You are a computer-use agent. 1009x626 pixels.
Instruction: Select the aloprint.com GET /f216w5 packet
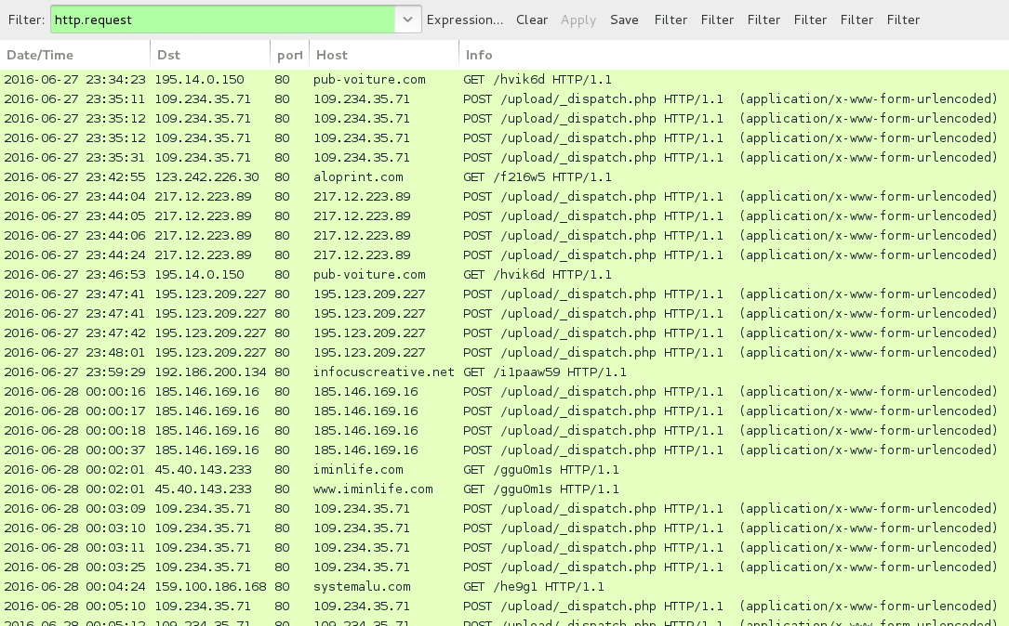pyautogui.click(x=502, y=176)
